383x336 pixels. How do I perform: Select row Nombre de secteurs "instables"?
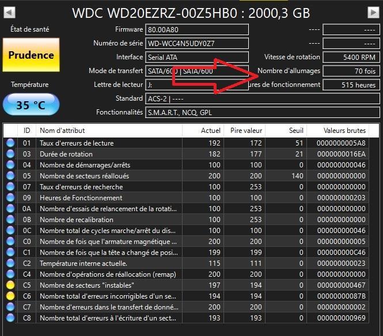[x=186, y=285]
